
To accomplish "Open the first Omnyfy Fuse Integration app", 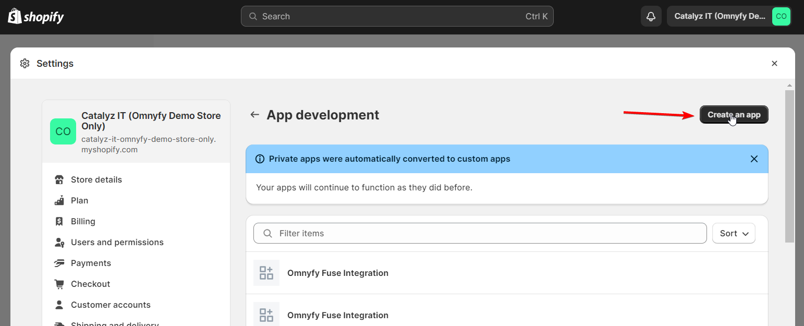I will pyautogui.click(x=507, y=273).
